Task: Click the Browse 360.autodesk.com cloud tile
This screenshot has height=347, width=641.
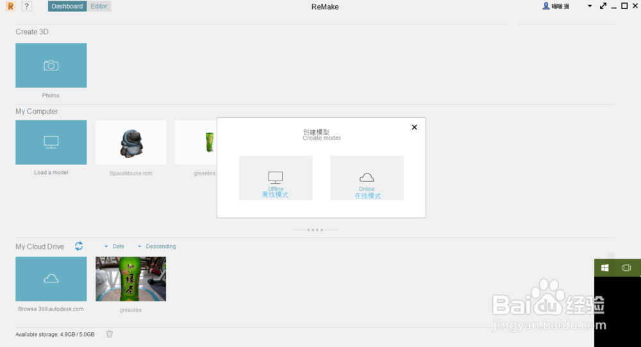Action: point(51,279)
